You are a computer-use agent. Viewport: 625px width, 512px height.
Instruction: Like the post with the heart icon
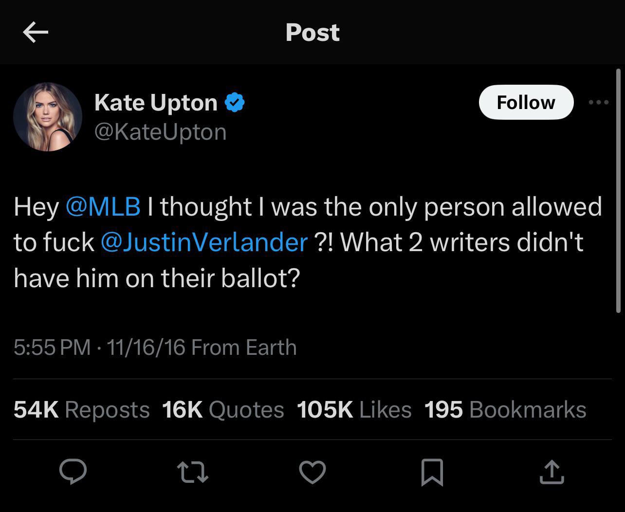pyautogui.click(x=312, y=472)
